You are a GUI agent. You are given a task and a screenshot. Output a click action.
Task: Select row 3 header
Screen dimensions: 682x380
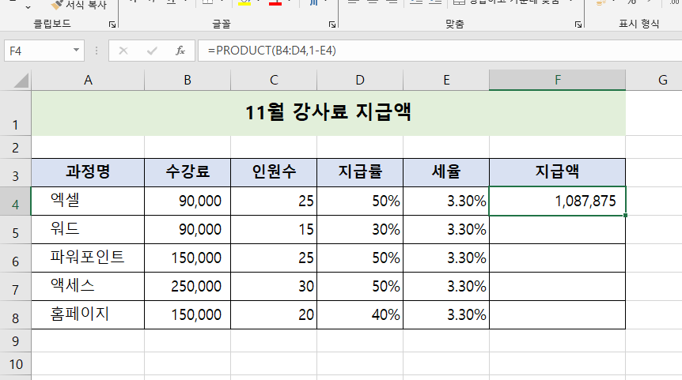click(16, 173)
